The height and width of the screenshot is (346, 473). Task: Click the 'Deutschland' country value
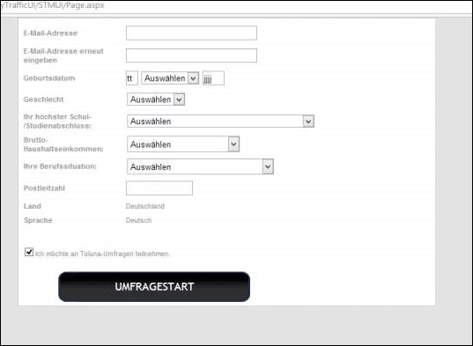point(145,206)
